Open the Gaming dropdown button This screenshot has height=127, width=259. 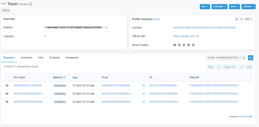point(248,7)
